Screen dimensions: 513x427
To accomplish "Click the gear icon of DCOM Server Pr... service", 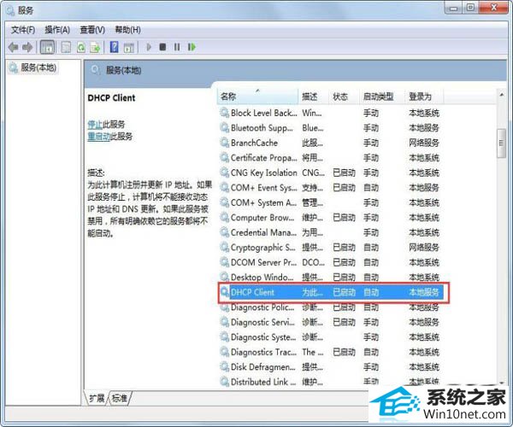I will [224, 262].
